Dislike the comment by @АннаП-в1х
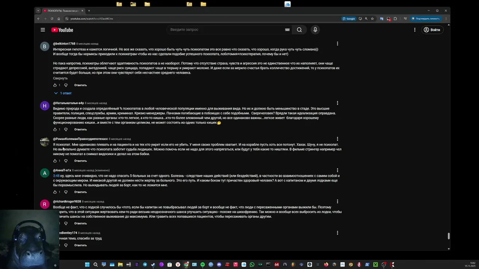The height and width of the screenshot is (269, 479). [66, 192]
